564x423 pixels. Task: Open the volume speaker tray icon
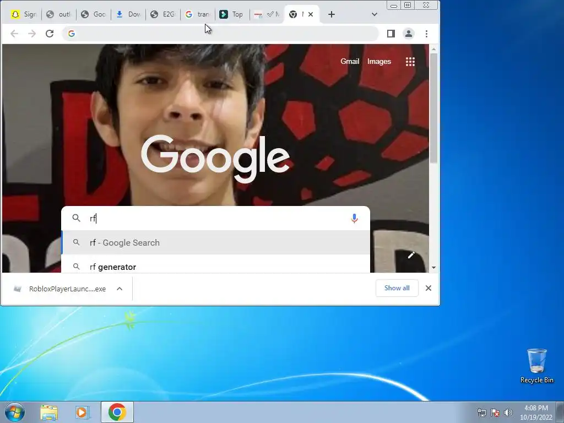point(508,413)
